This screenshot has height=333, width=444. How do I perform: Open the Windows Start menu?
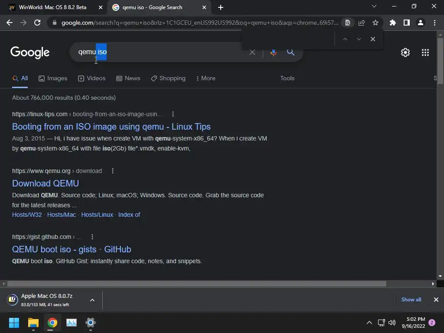point(14,323)
